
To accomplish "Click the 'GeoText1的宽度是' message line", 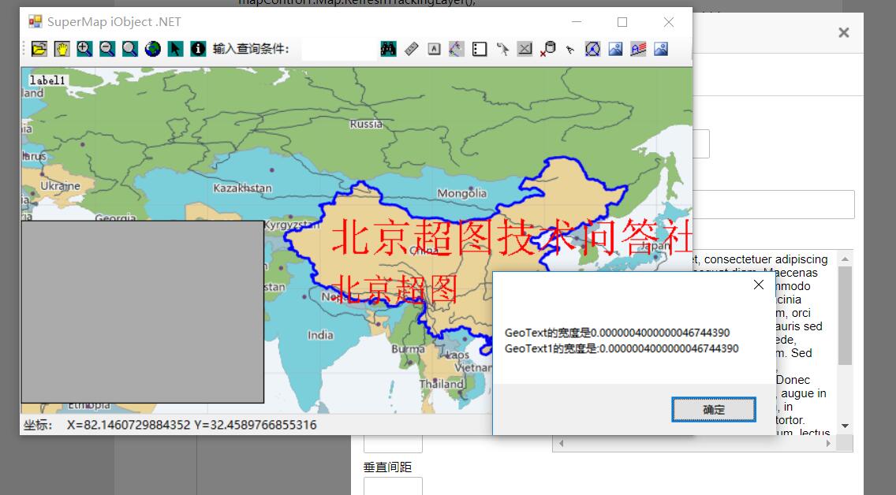I will pos(622,348).
